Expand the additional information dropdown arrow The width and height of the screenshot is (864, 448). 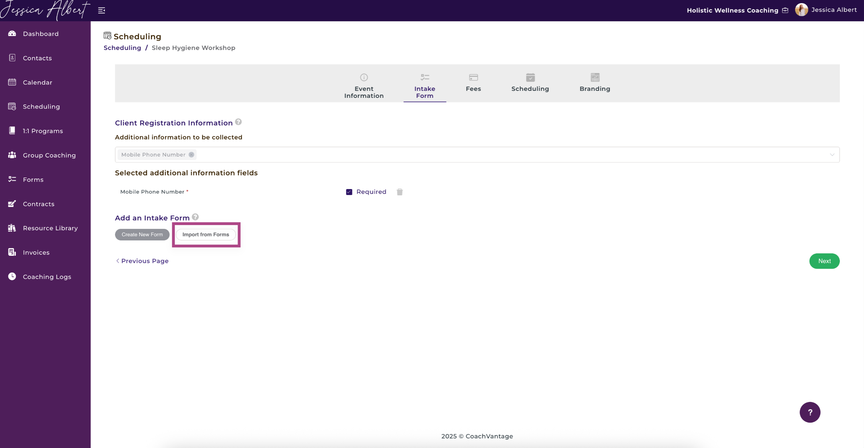832,155
